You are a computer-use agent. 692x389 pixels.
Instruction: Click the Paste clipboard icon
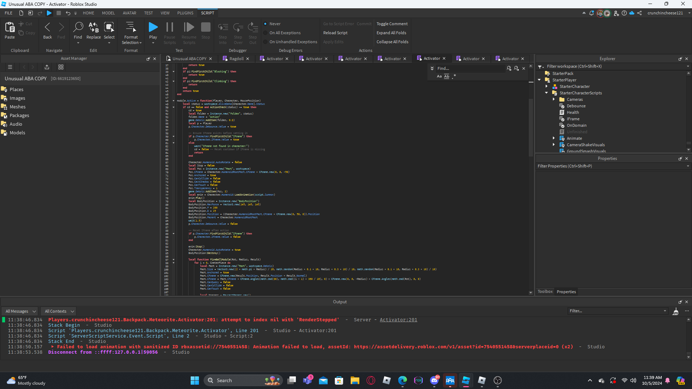(10, 27)
